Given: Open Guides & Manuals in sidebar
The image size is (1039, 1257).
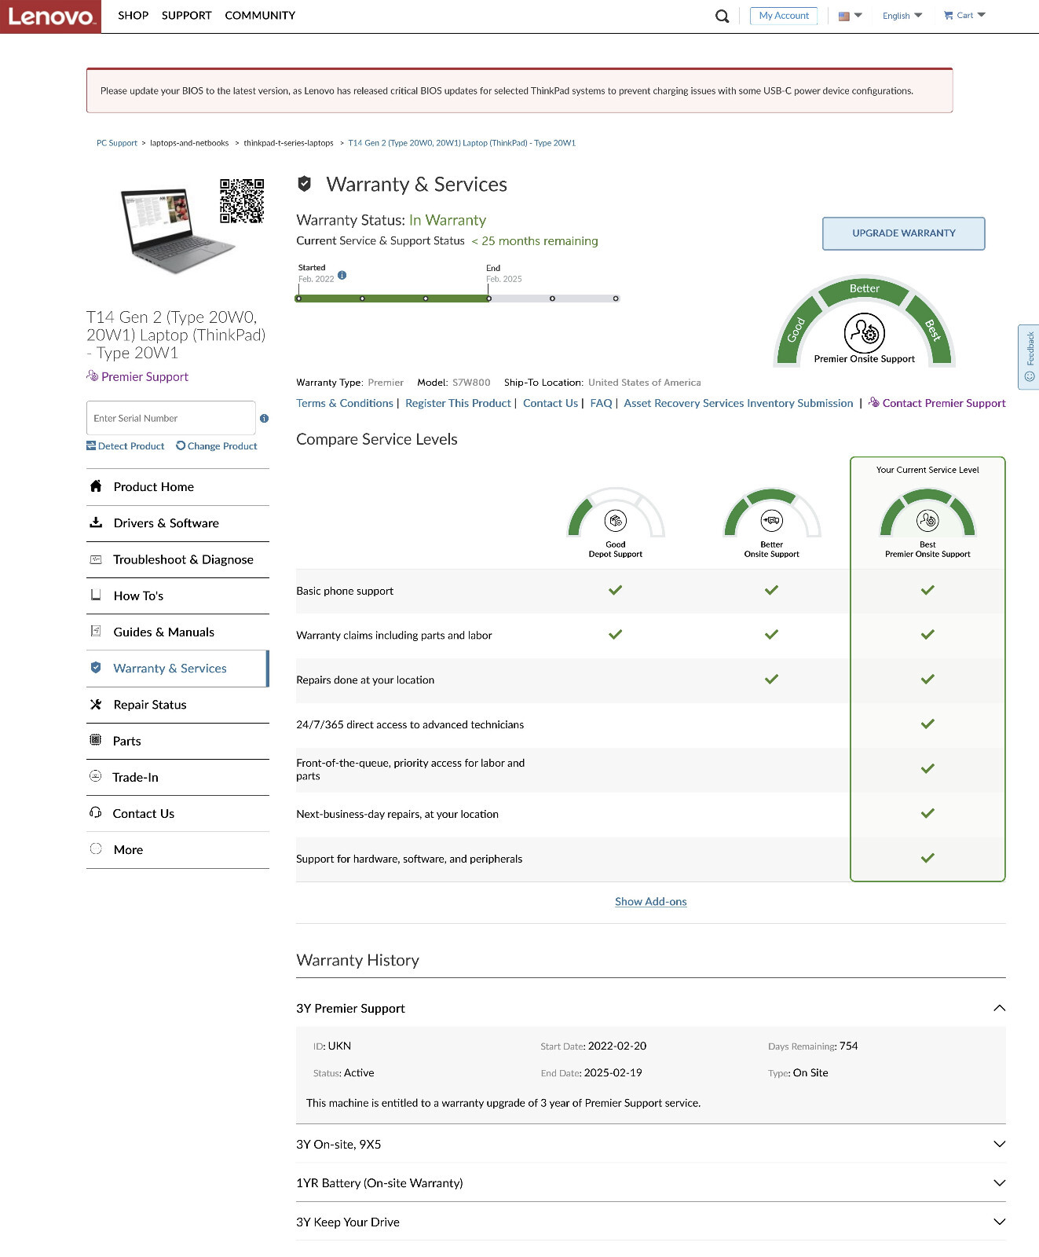Looking at the screenshot, I should [x=177, y=632].
